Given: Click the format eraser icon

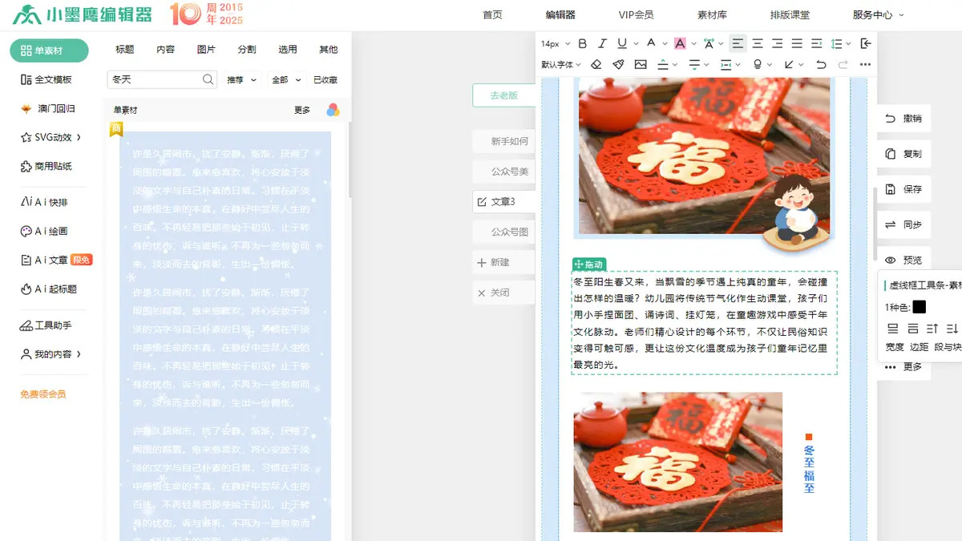Looking at the screenshot, I should pyautogui.click(x=596, y=65).
